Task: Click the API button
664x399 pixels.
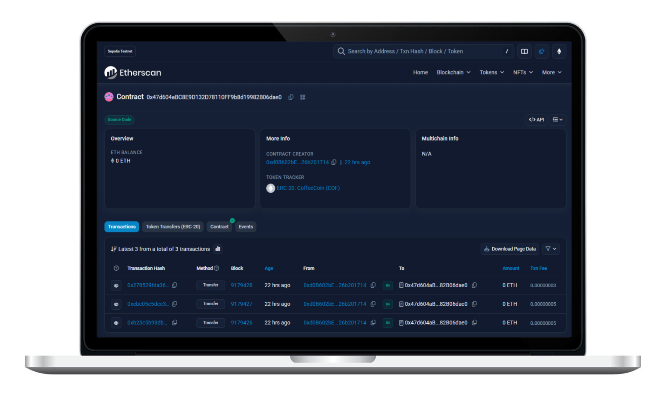Action: [536, 120]
